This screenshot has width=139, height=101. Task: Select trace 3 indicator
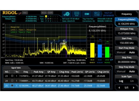(x=51, y=16)
